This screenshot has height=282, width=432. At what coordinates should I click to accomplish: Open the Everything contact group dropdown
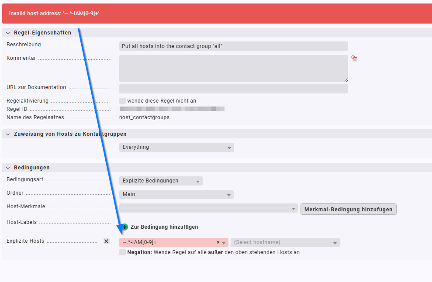(x=176, y=148)
